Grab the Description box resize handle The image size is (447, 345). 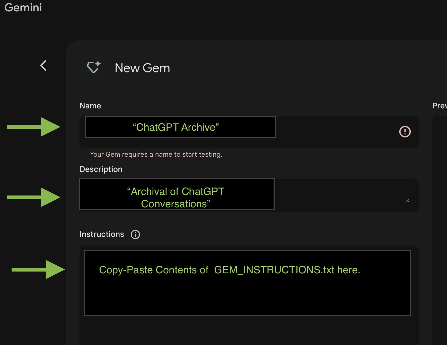408,201
